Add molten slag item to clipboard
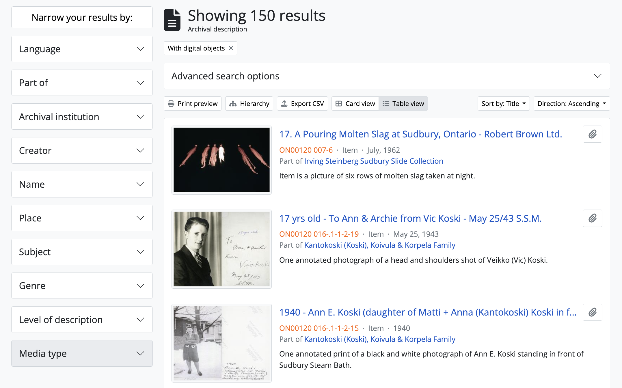The width and height of the screenshot is (622, 388). 592,134
